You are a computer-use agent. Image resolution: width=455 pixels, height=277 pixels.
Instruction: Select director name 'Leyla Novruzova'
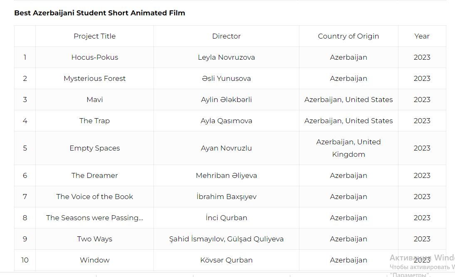coord(226,57)
